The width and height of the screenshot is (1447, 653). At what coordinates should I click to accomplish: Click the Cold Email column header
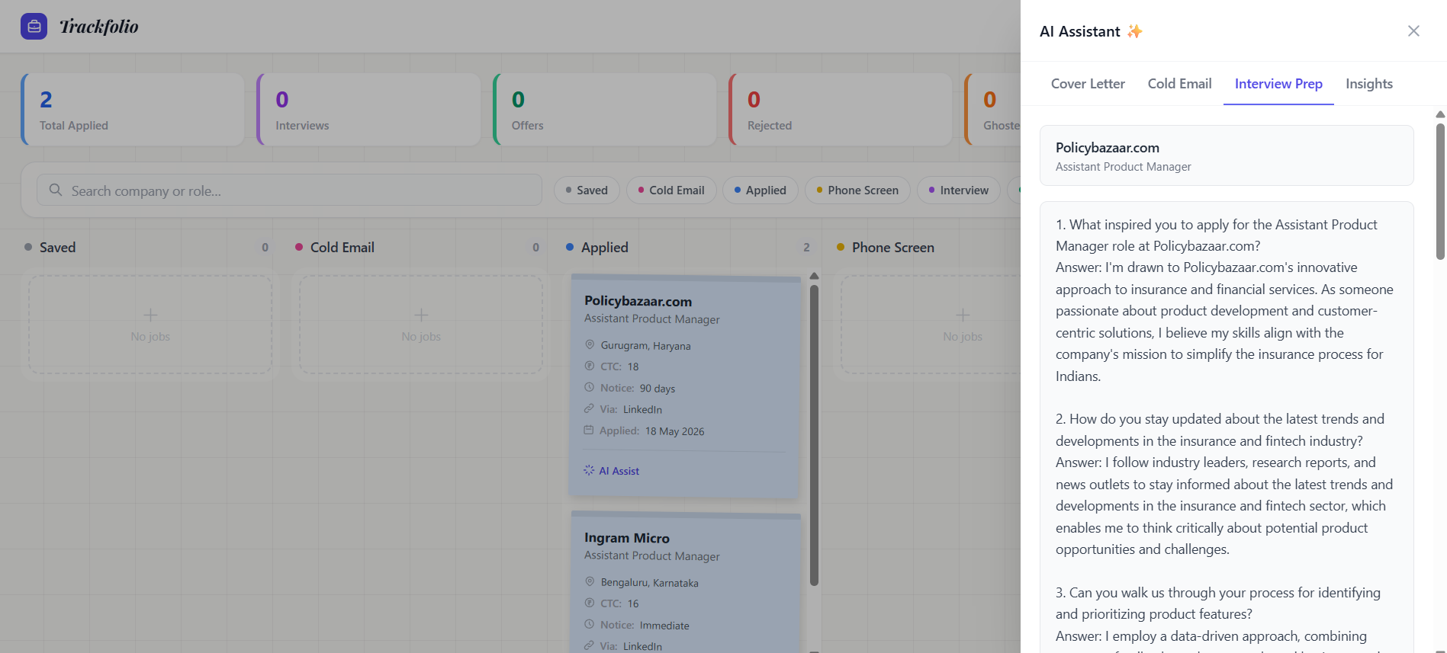tap(342, 248)
